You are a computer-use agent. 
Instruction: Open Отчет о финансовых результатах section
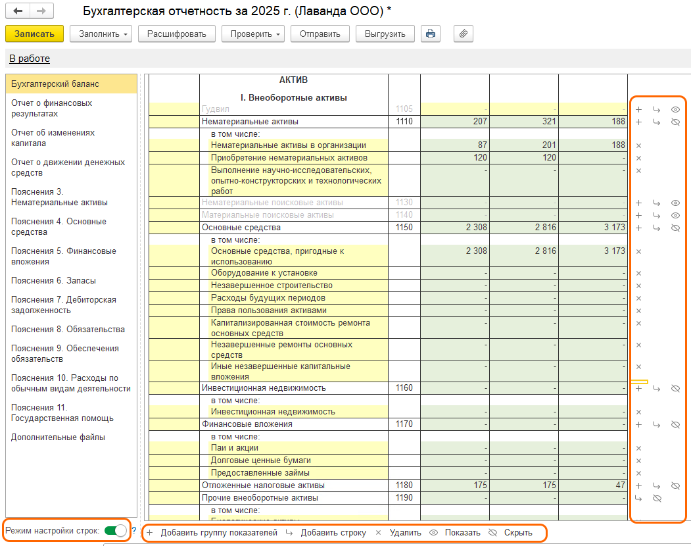pyautogui.click(x=51, y=109)
